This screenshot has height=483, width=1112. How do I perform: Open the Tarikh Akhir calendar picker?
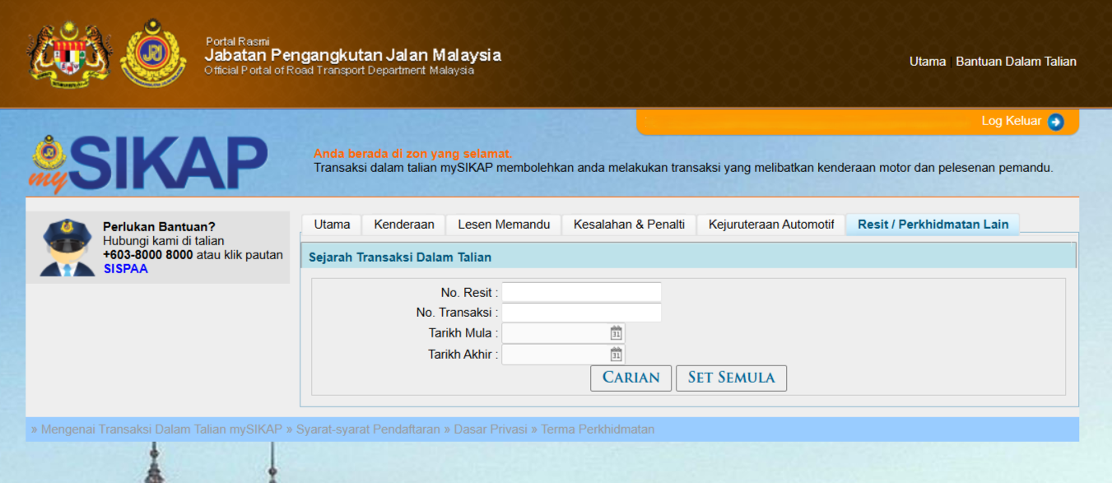pyautogui.click(x=616, y=355)
